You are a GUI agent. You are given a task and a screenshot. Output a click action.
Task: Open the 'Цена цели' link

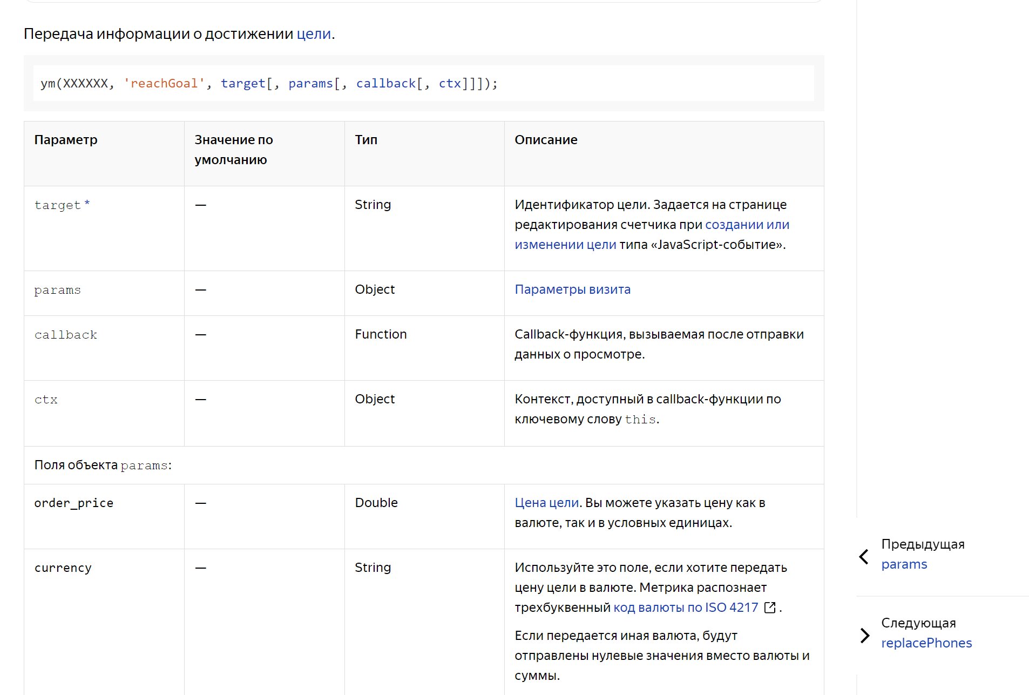click(x=546, y=503)
